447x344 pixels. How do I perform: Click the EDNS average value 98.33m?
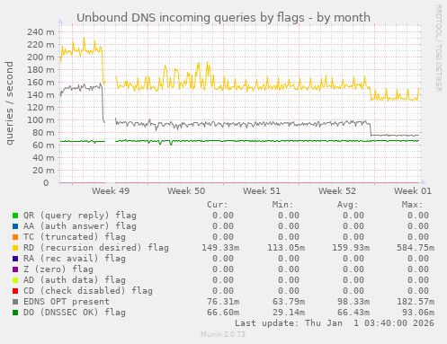353,302
